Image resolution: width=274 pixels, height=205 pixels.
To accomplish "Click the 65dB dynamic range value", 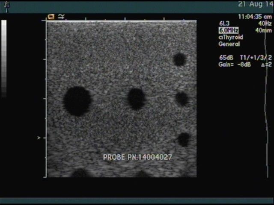I will [226, 58].
